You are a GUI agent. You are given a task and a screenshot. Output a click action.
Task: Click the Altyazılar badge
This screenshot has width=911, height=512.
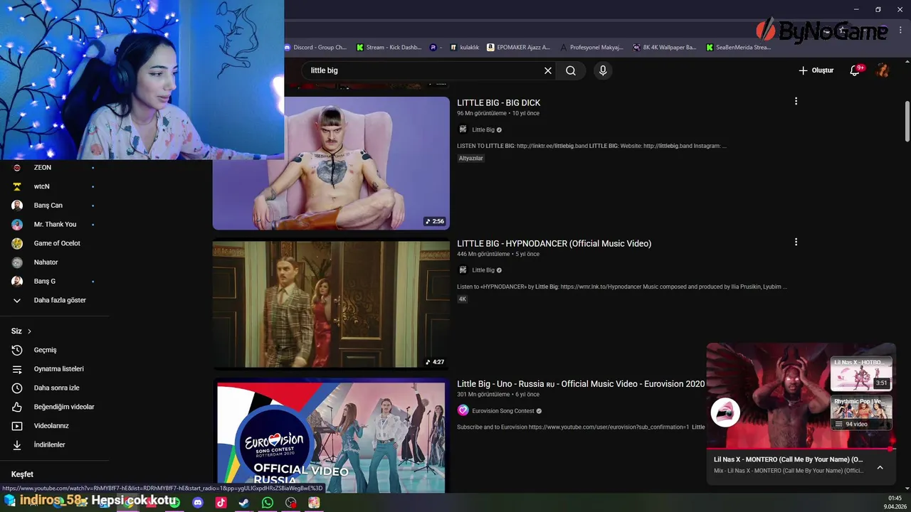[471, 158]
